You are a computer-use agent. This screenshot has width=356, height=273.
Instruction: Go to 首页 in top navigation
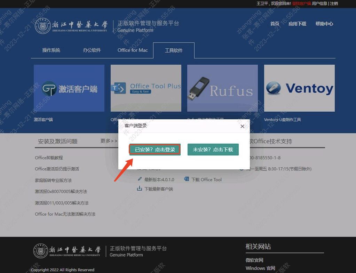pos(275,24)
